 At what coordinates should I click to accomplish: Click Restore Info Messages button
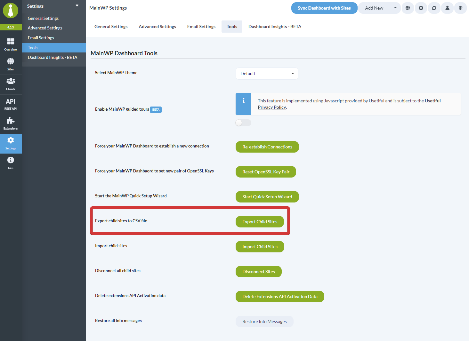264,321
